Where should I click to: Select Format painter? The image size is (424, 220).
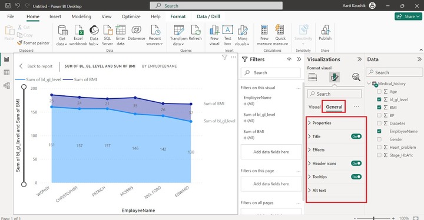coord(34,43)
